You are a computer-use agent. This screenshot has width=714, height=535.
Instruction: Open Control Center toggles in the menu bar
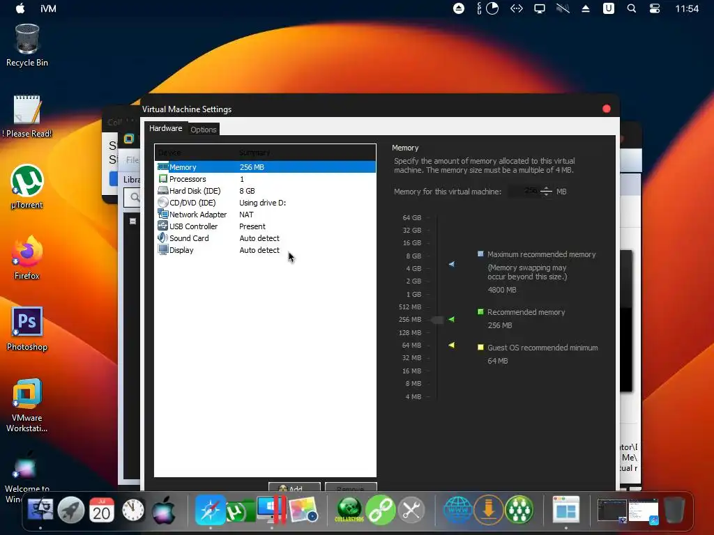tap(654, 8)
